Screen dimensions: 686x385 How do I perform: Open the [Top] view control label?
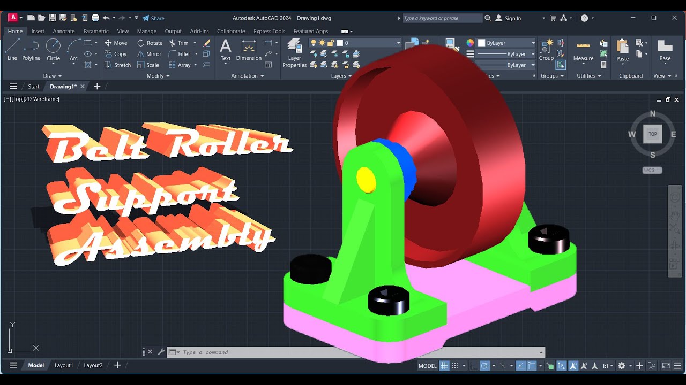(18, 99)
